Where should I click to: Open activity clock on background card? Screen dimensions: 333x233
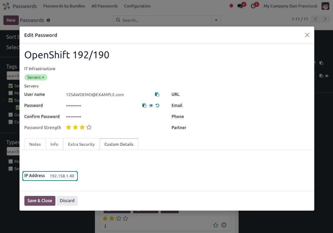(x=224, y=225)
